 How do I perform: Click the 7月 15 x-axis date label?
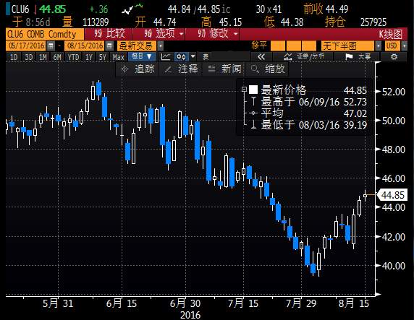243,303
